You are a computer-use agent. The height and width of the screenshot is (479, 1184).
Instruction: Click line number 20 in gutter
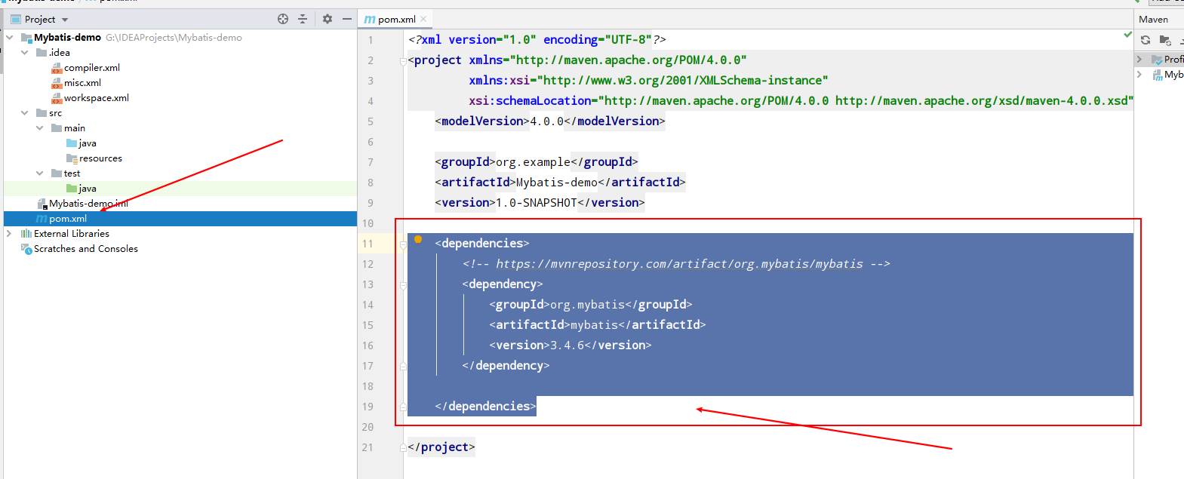click(x=368, y=427)
